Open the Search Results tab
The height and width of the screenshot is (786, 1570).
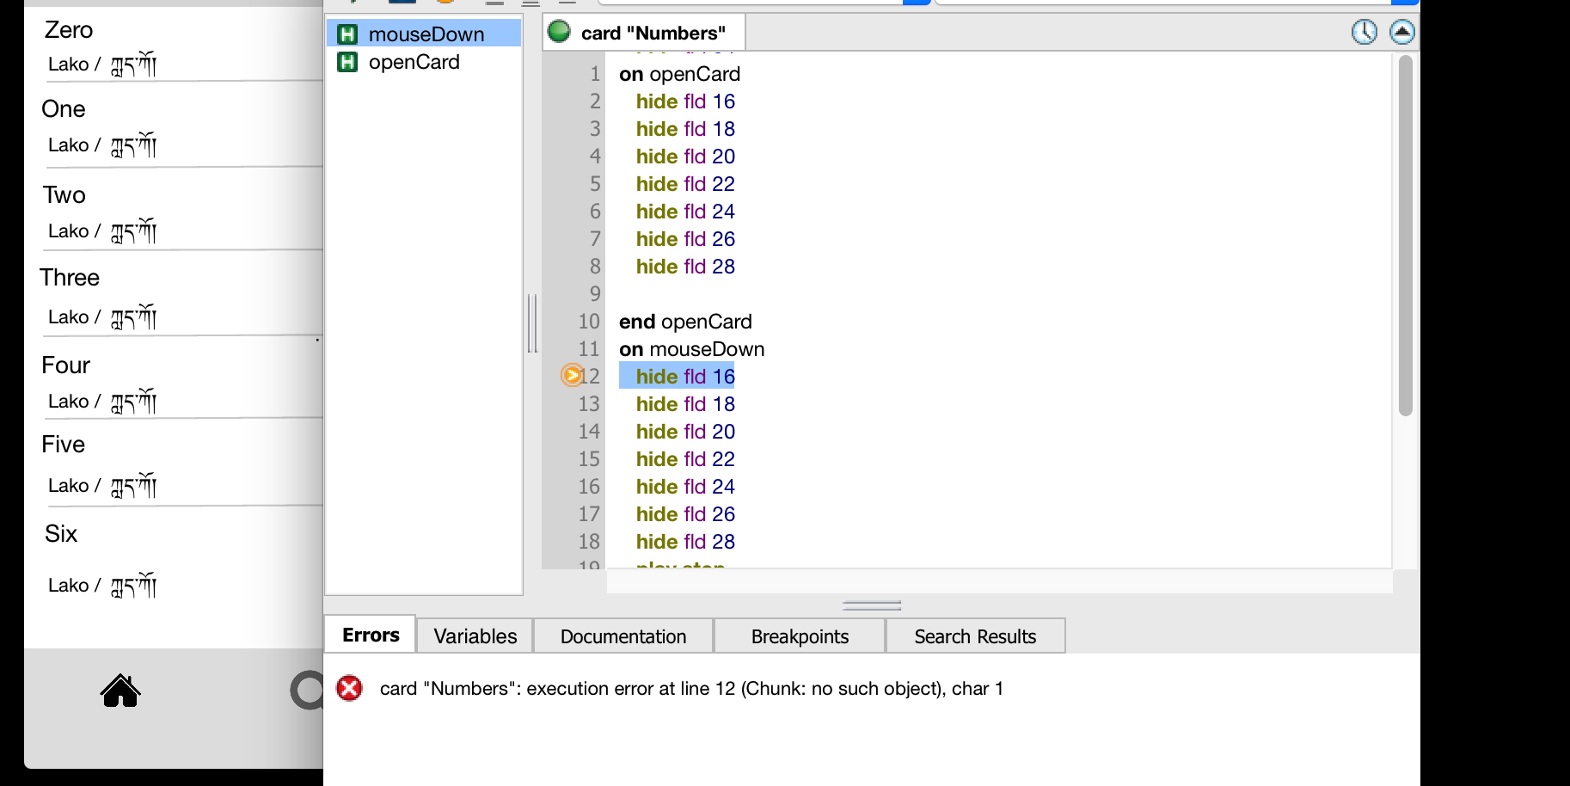point(974,636)
